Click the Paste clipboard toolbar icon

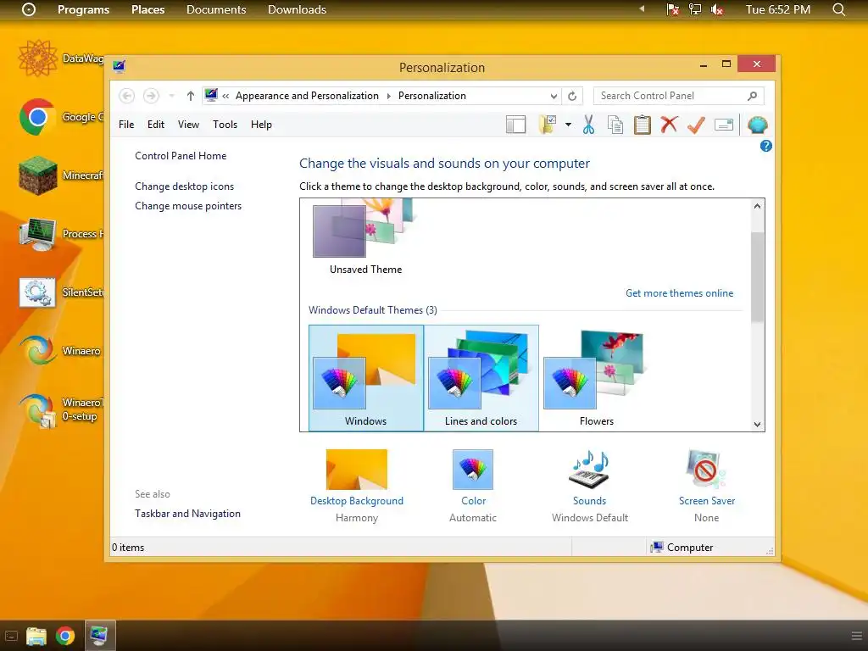click(x=643, y=125)
